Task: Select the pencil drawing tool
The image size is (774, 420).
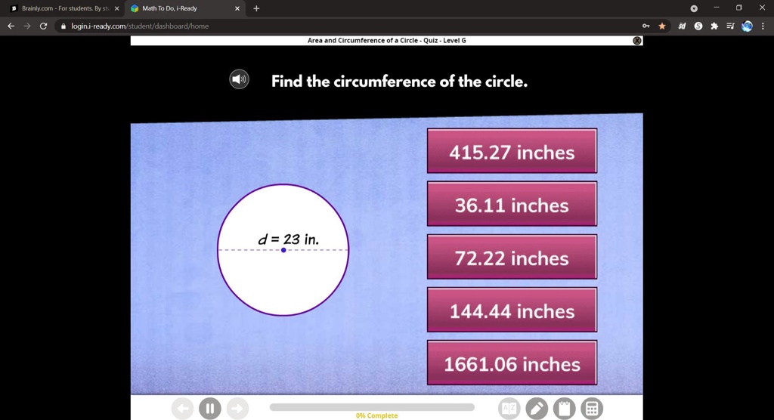Action: click(x=537, y=408)
